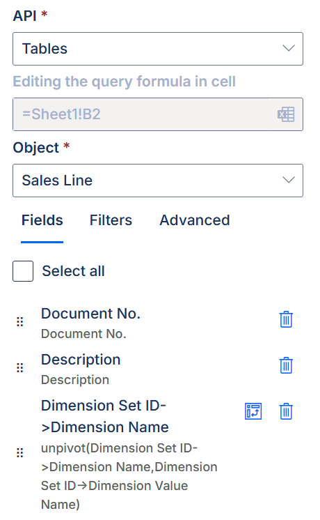Screen dimensions: 320x520
Task: Click the unpivot formula text
Action: pyautogui.click(x=129, y=476)
